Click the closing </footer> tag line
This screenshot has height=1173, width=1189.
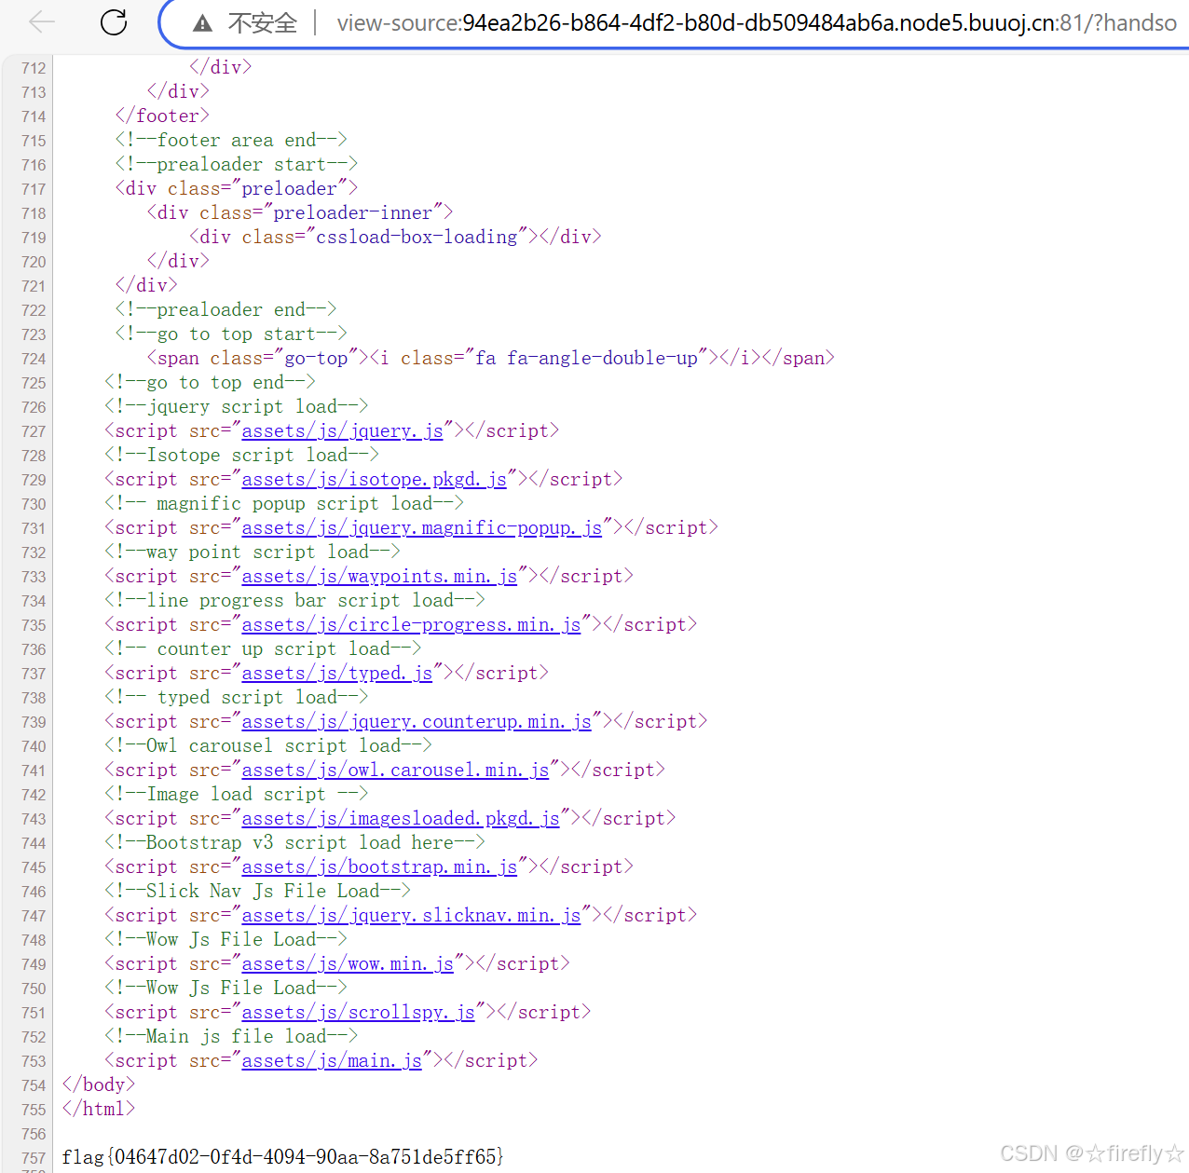click(x=162, y=116)
